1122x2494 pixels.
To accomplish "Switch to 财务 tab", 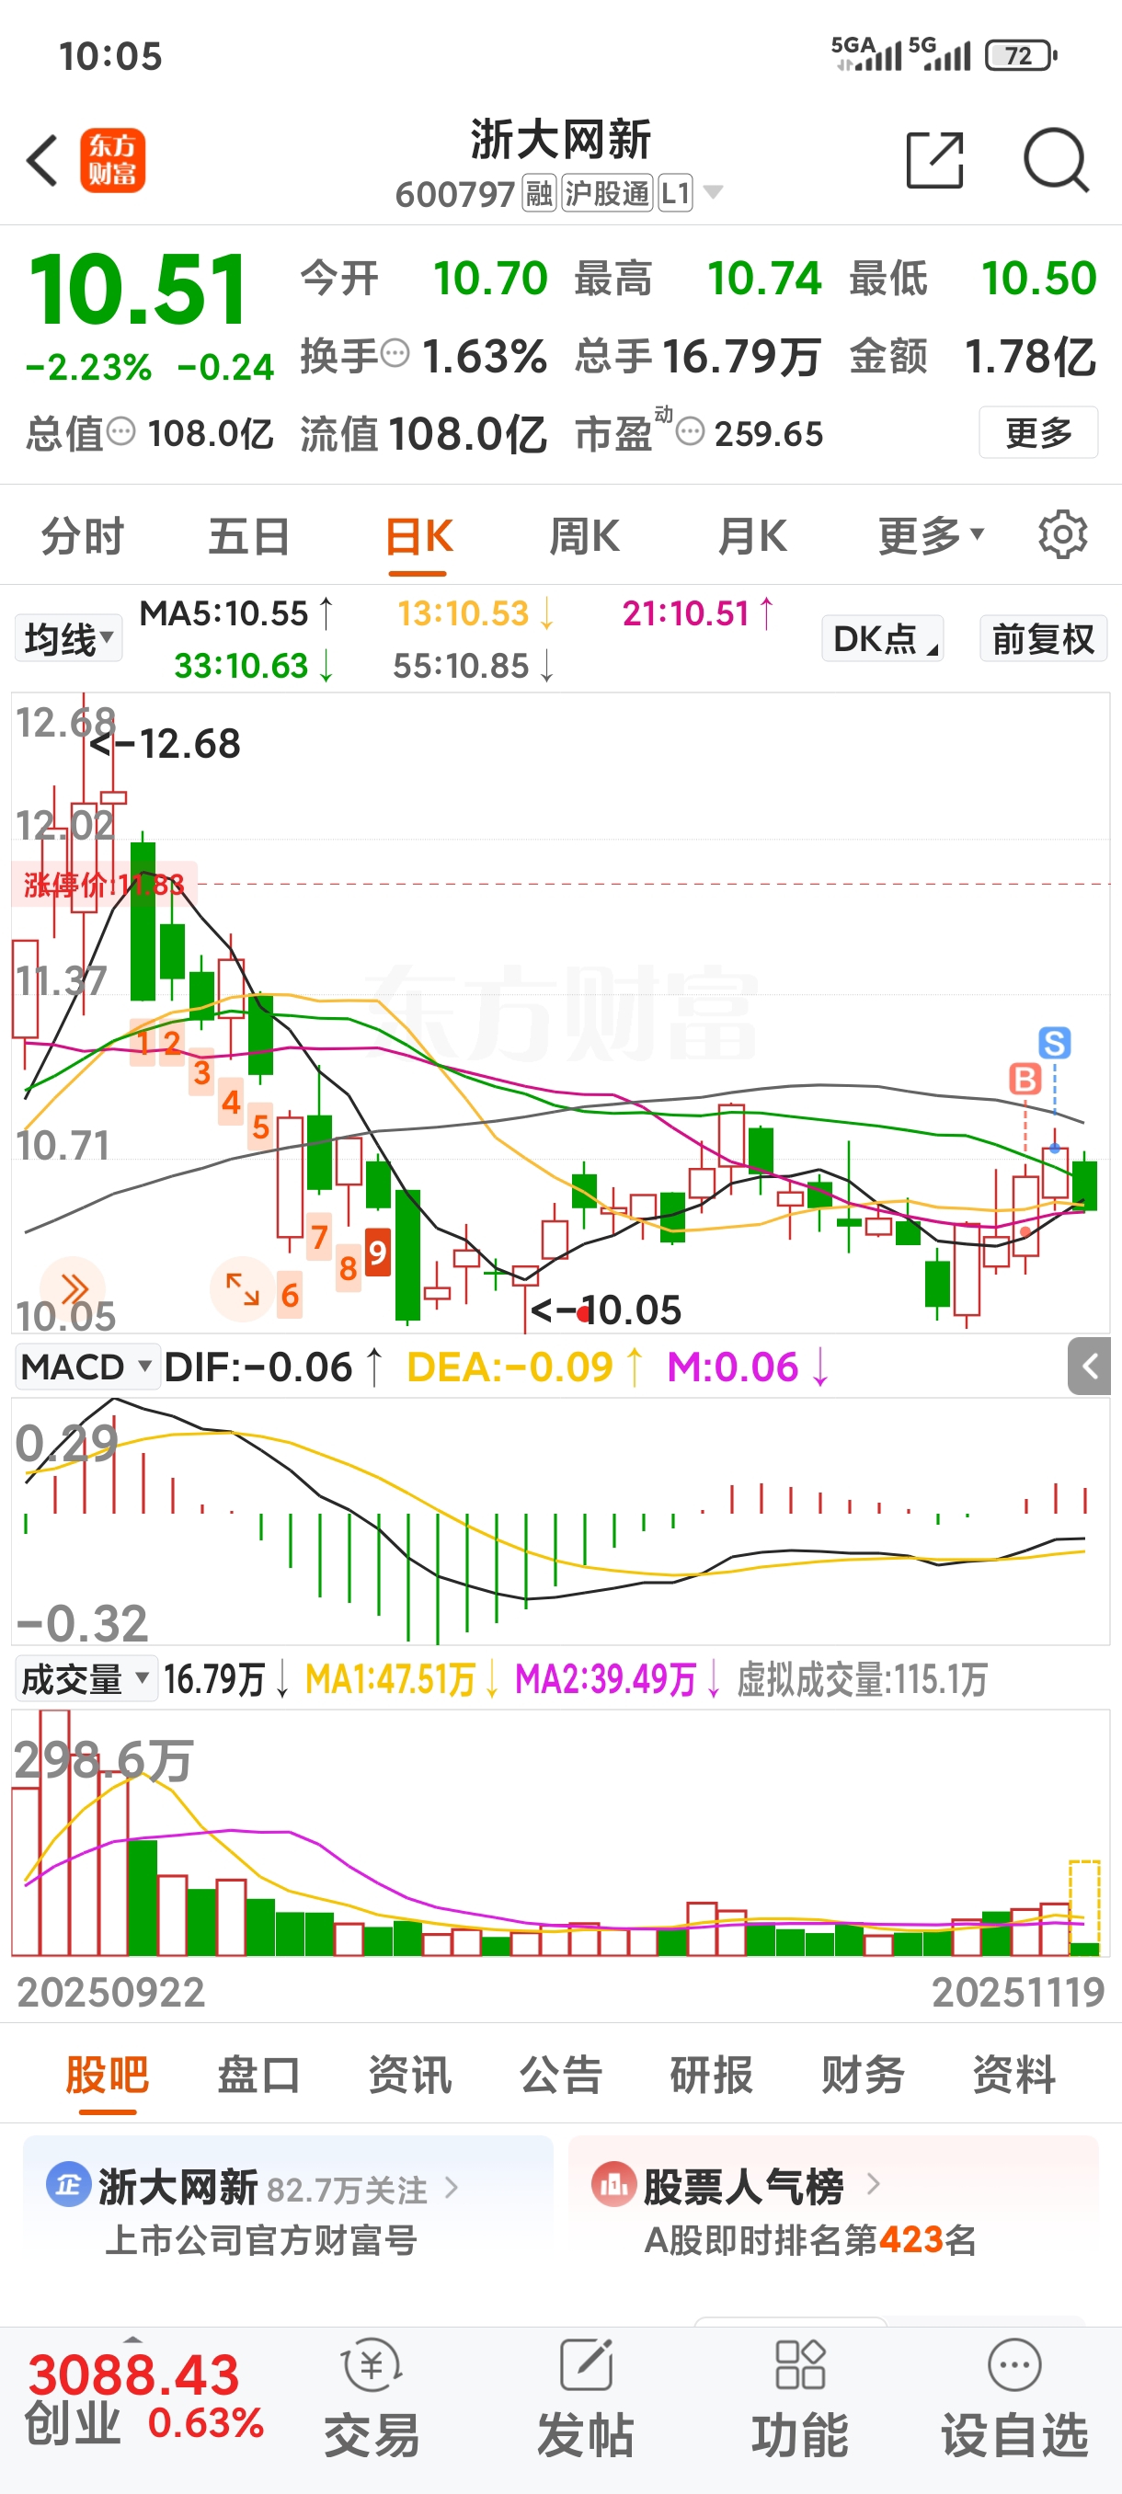I will pyautogui.click(x=863, y=2074).
